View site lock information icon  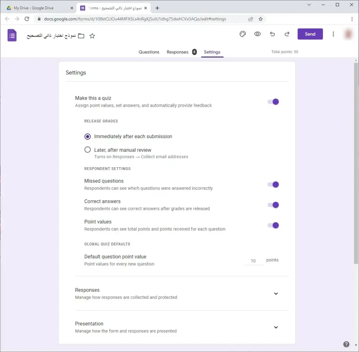tap(39, 19)
